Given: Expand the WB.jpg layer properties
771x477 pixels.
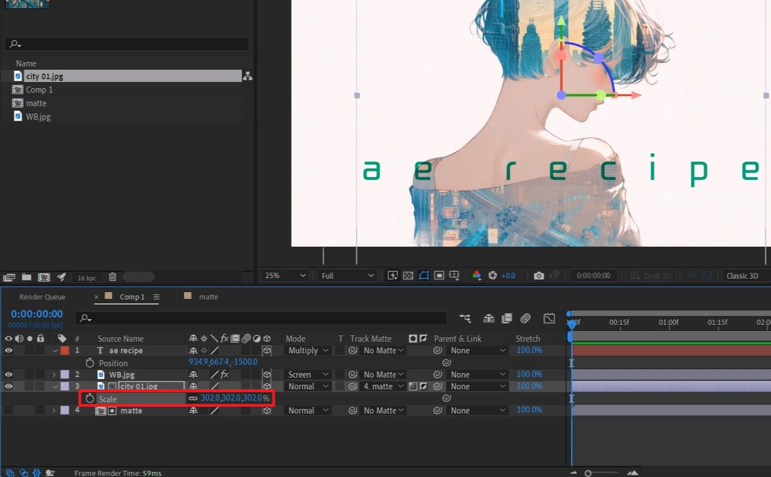Looking at the screenshot, I should tap(55, 375).
